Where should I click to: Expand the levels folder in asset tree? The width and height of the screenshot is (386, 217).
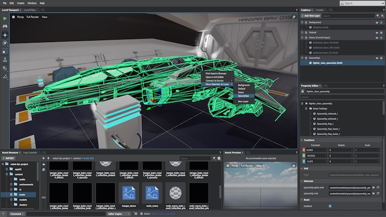coord(11,194)
